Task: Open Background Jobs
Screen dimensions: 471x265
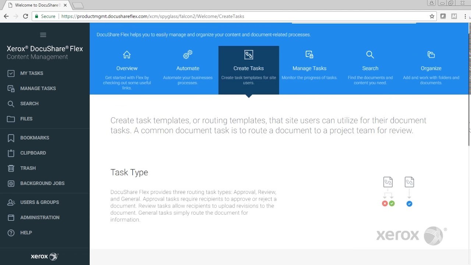Action: click(x=11, y=183)
